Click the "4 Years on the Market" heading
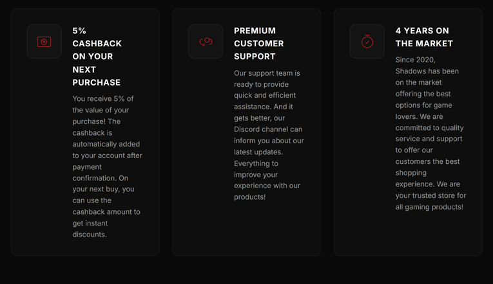The image size is (493, 284). click(x=423, y=37)
